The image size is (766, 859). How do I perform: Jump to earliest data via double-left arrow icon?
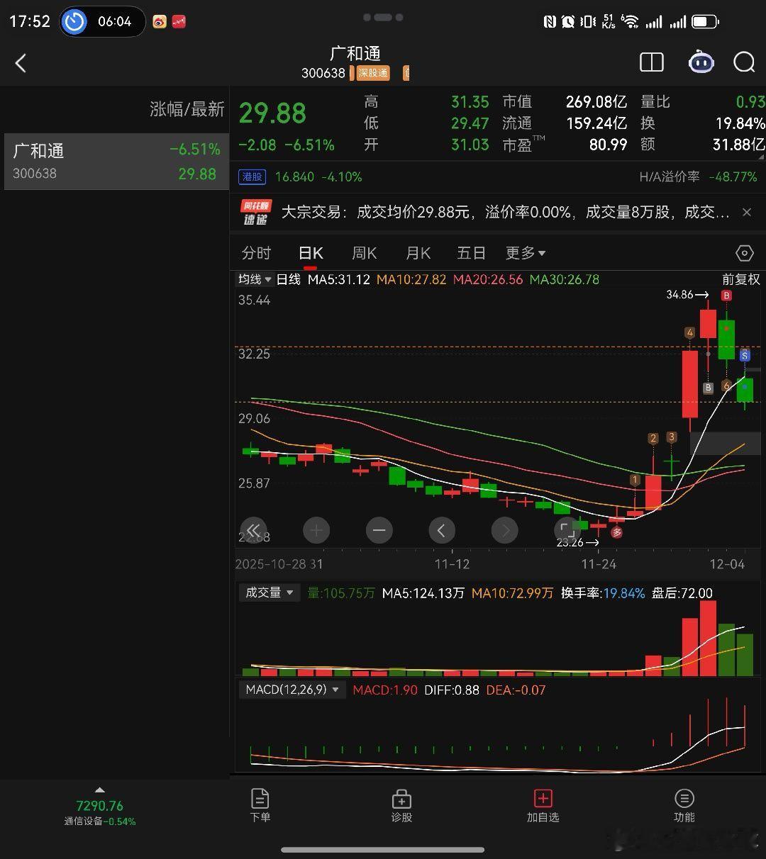[254, 530]
